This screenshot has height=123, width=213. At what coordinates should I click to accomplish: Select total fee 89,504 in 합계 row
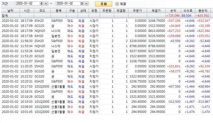[x=186, y=16]
